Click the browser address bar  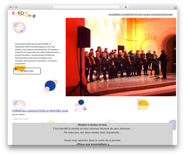[87, 7]
